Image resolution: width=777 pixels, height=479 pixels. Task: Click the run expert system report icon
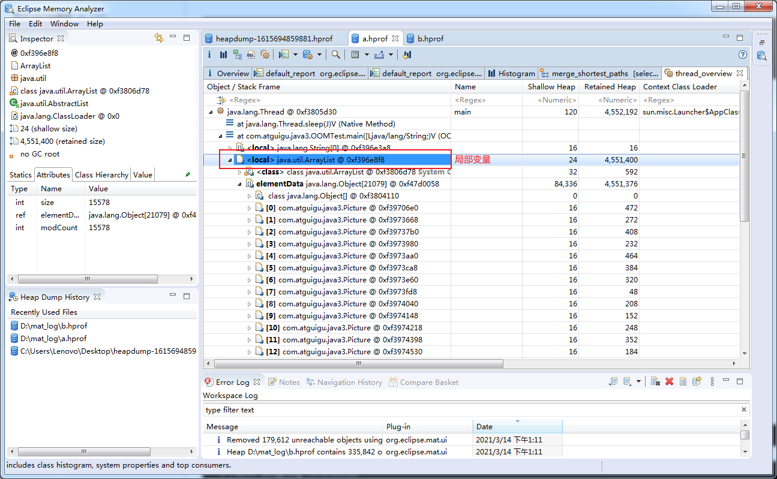click(284, 55)
